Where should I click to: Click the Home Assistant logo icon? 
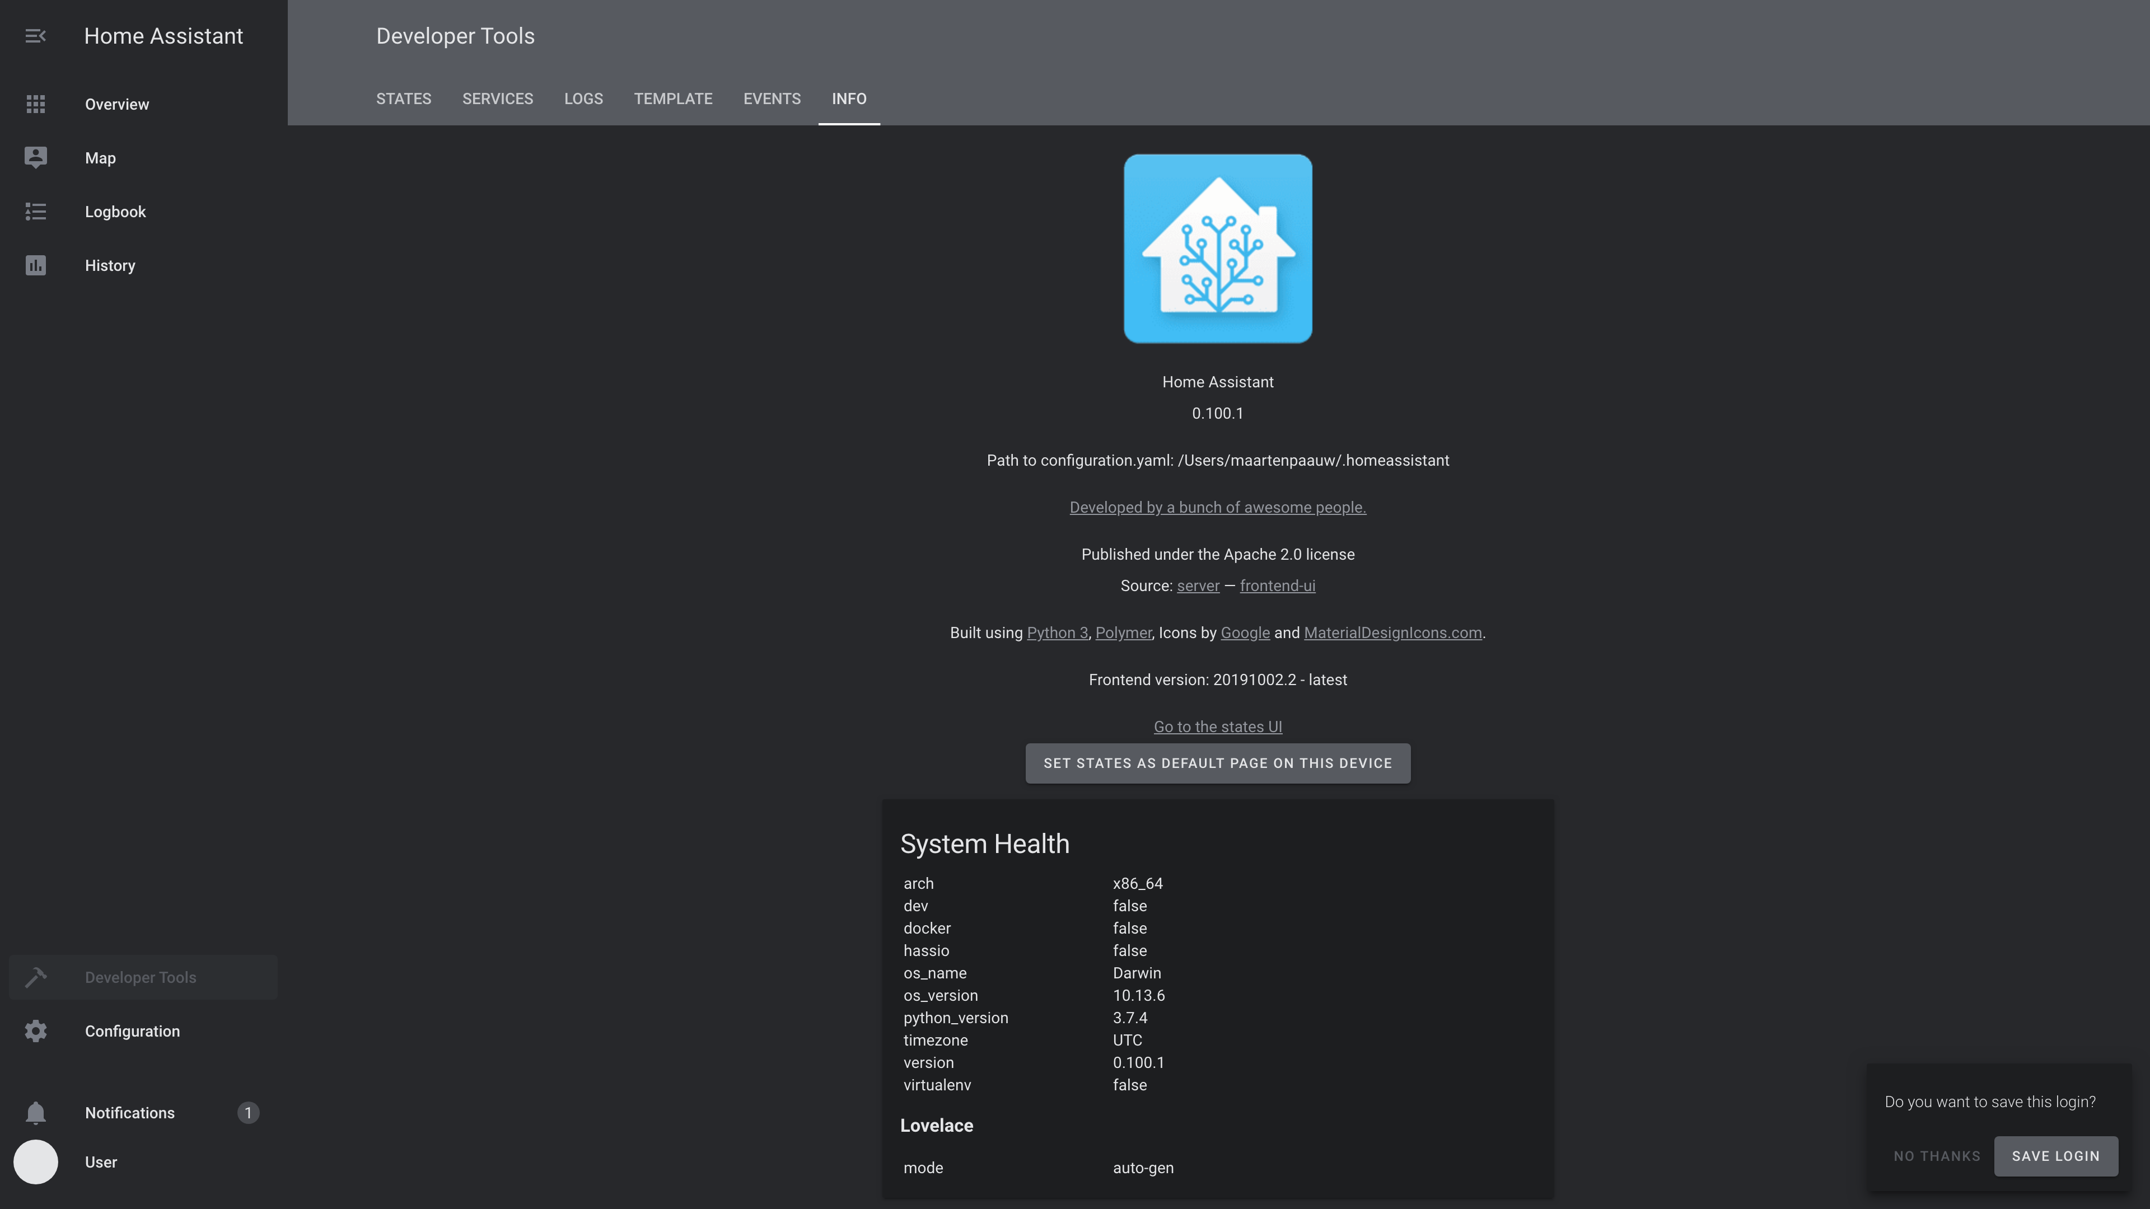click(1218, 248)
